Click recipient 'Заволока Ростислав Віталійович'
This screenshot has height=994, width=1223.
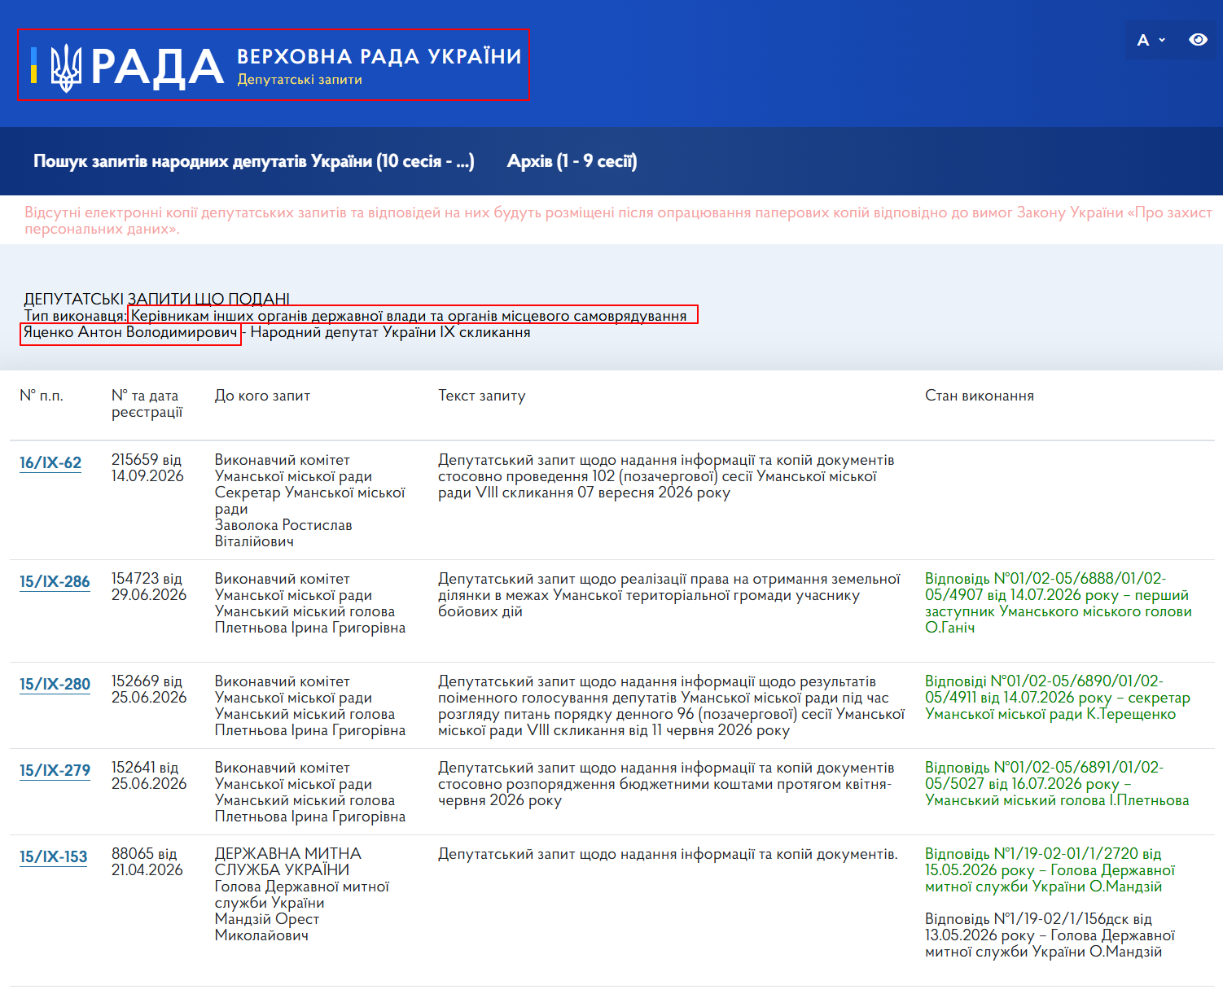coord(283,533)
